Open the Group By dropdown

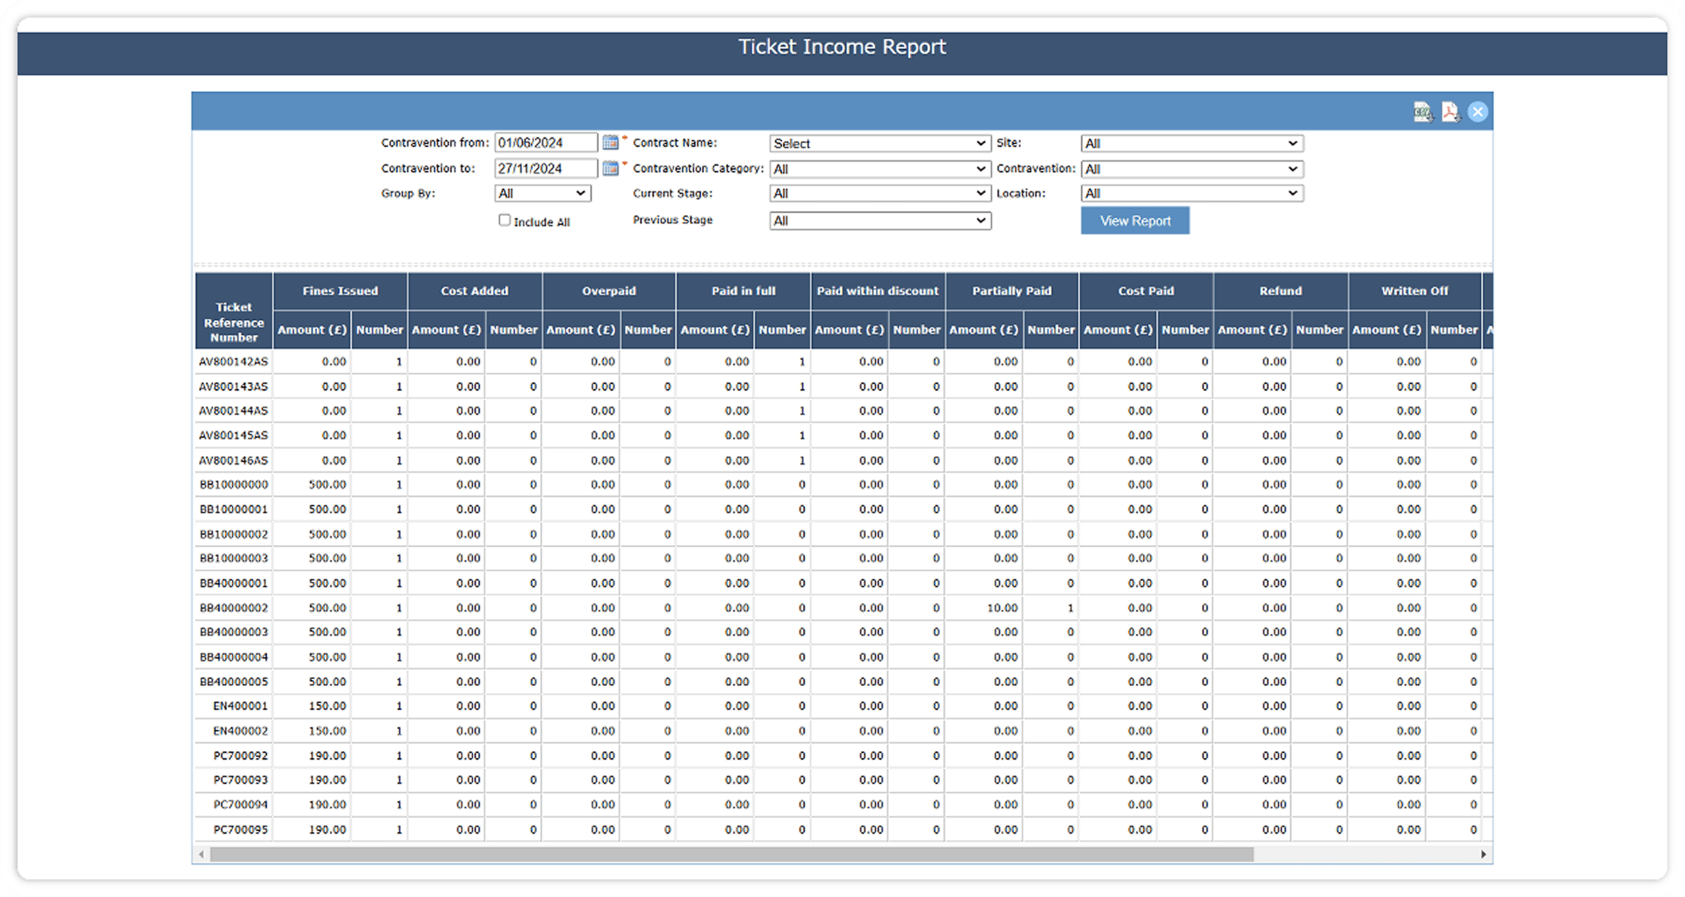(543, 194)
